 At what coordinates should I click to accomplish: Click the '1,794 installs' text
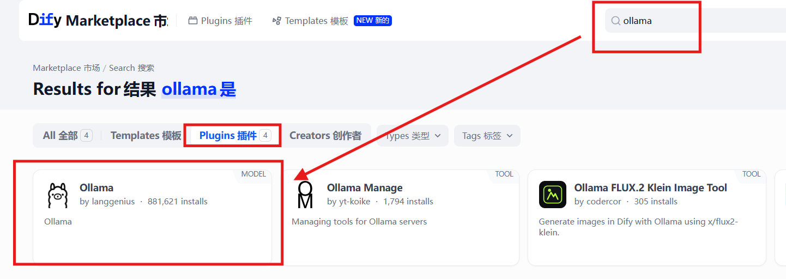coord(408,202)
